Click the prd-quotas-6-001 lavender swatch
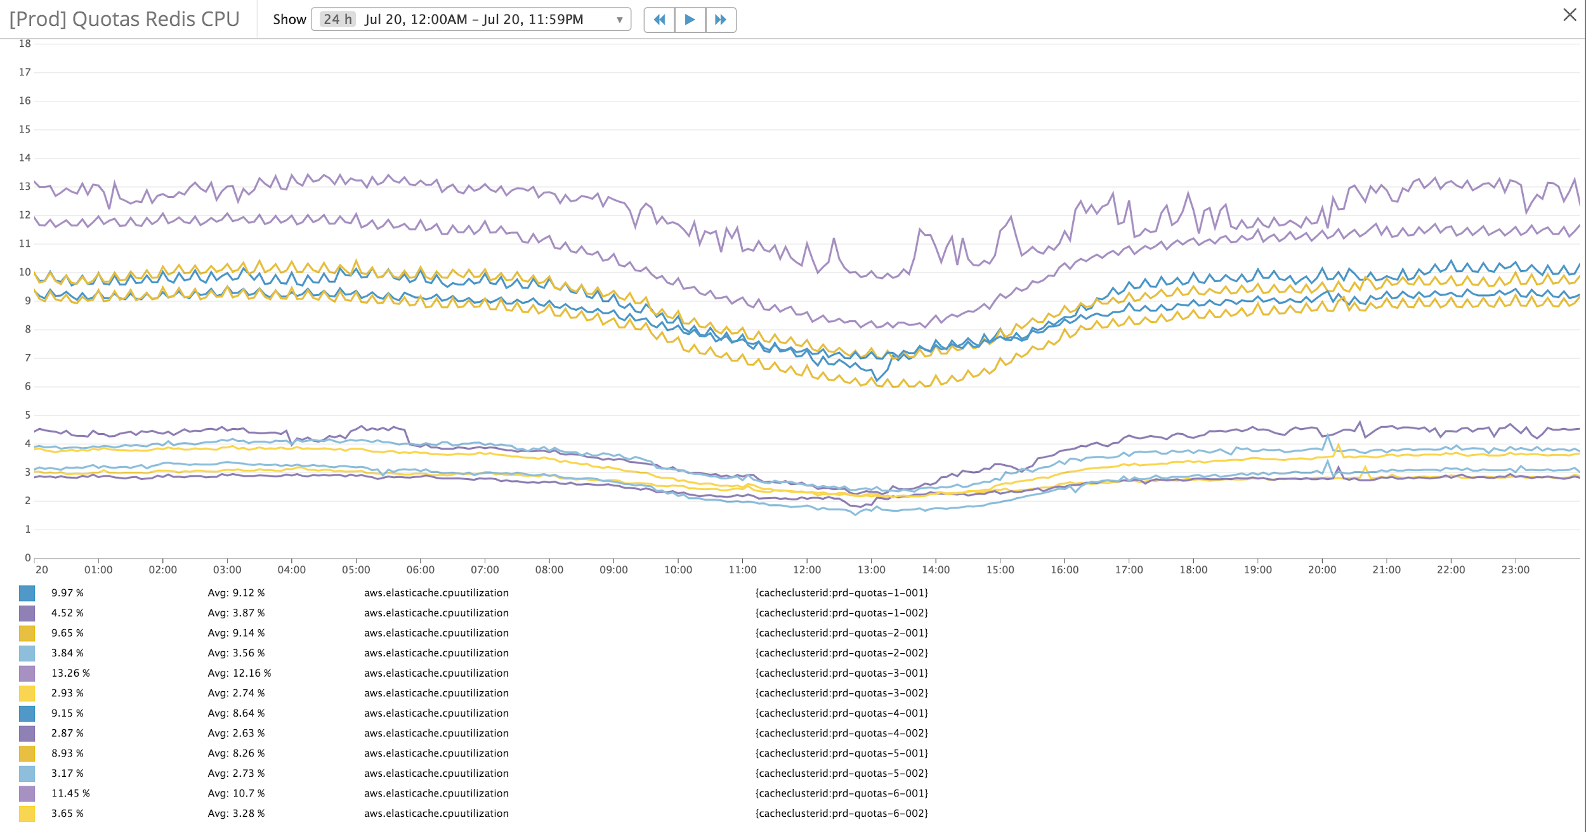Viewport: 1586px width, 832px height. (27, 793)
